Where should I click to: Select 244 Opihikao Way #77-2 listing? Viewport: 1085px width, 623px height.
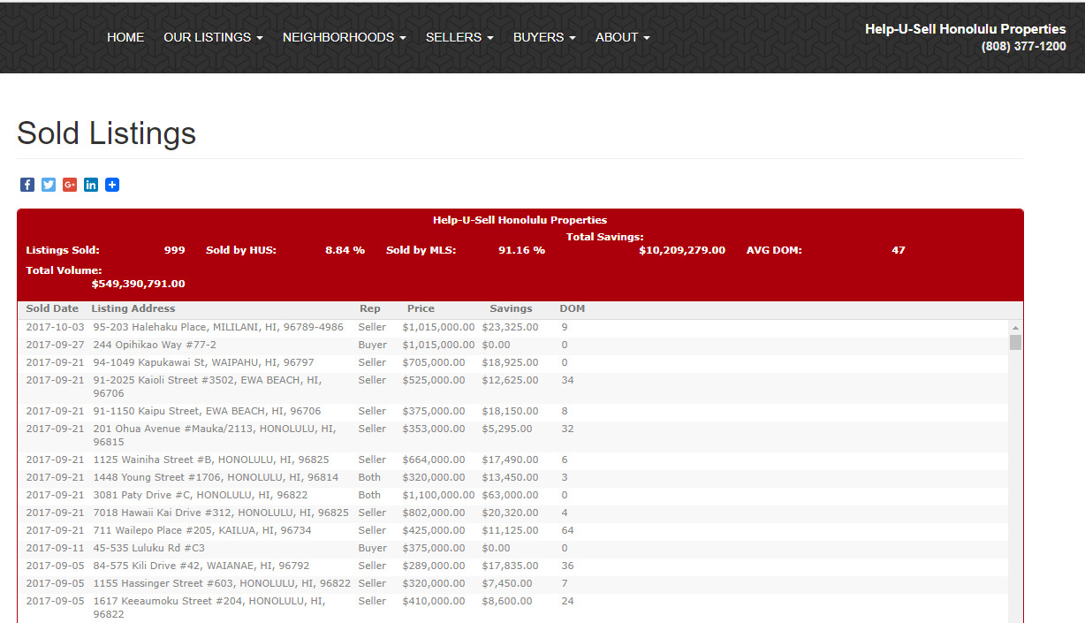(x=155, y=345)
